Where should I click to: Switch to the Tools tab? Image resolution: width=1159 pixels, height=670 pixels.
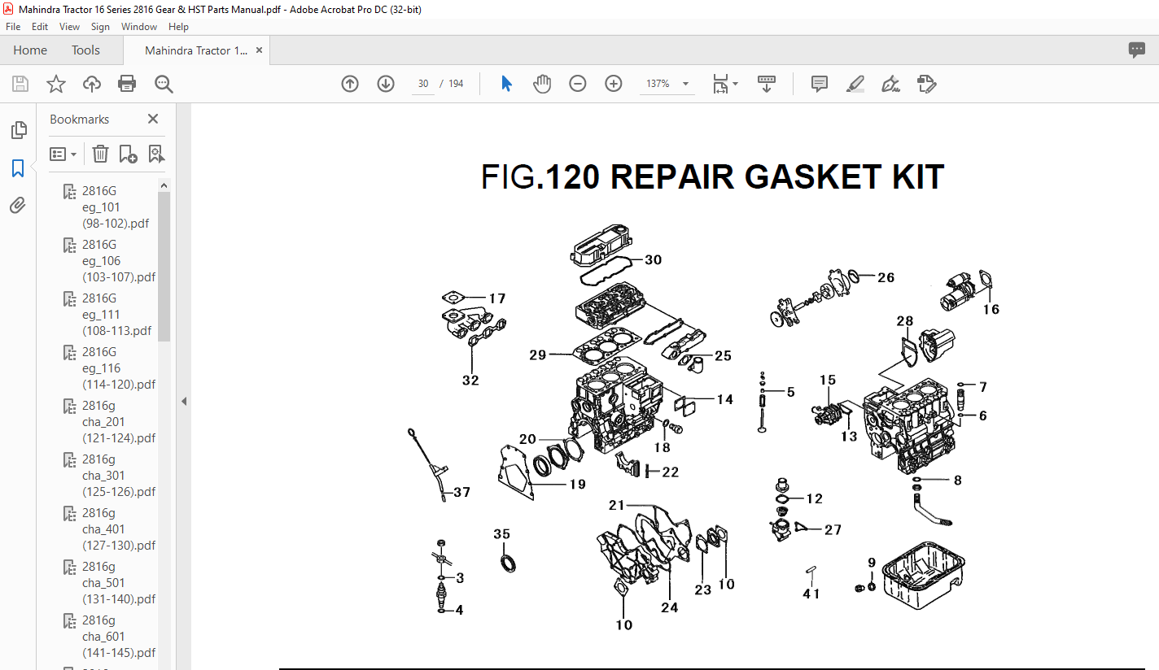pos(85,50)
